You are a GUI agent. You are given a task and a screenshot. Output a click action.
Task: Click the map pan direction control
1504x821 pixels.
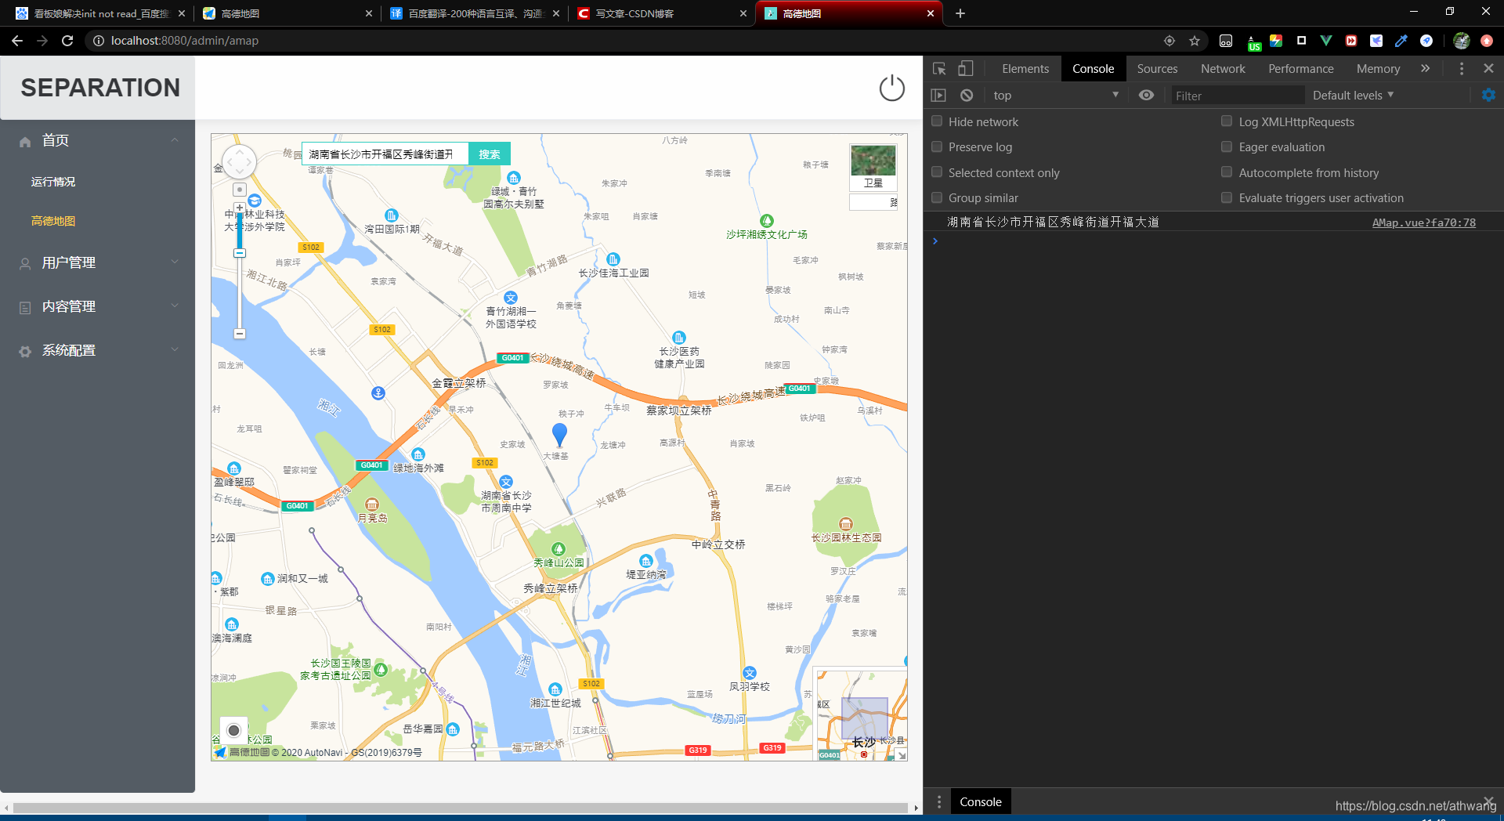click(240, 162)
